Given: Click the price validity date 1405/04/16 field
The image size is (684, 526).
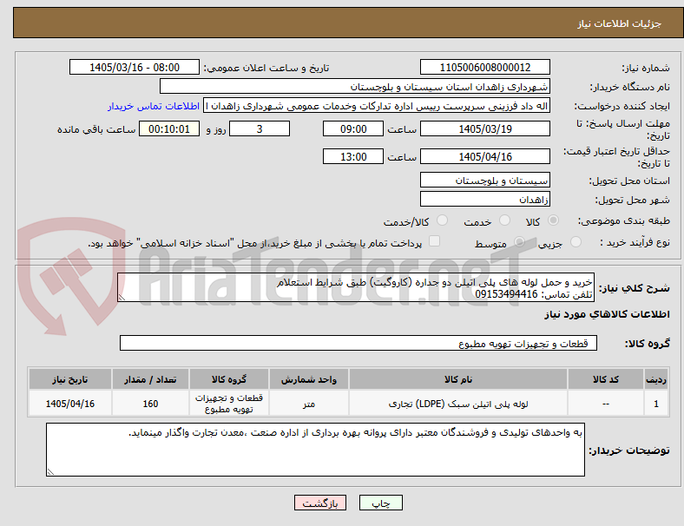Looking at the screenshot, I should pos(485,156).
